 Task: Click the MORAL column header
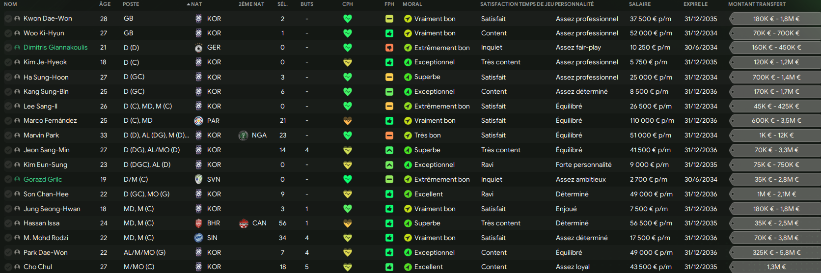click(x=412, y=4)
